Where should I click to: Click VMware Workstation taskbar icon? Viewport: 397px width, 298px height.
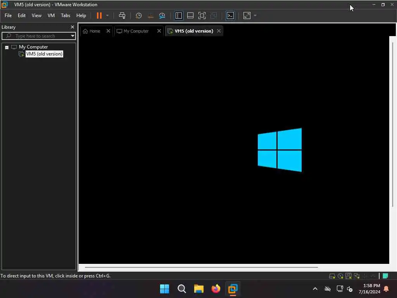pos(233,289)
